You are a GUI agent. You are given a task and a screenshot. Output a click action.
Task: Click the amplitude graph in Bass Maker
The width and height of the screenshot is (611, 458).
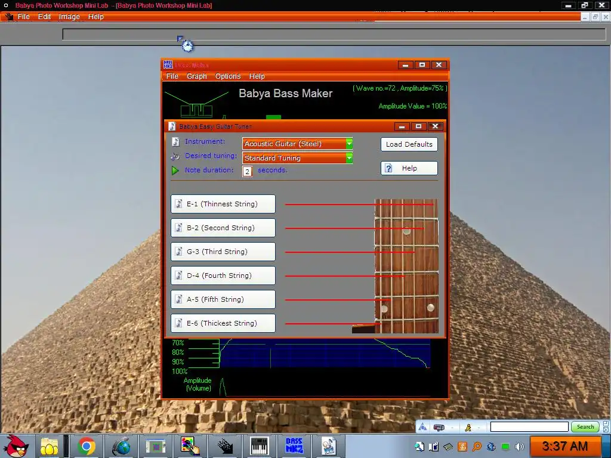pos(325,353)
